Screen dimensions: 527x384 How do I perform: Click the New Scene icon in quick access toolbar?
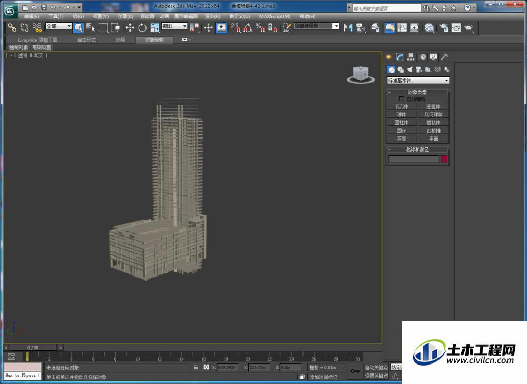[25, 7]
